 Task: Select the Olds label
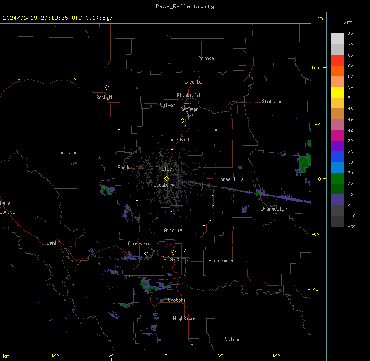click(x=167, y=169)
